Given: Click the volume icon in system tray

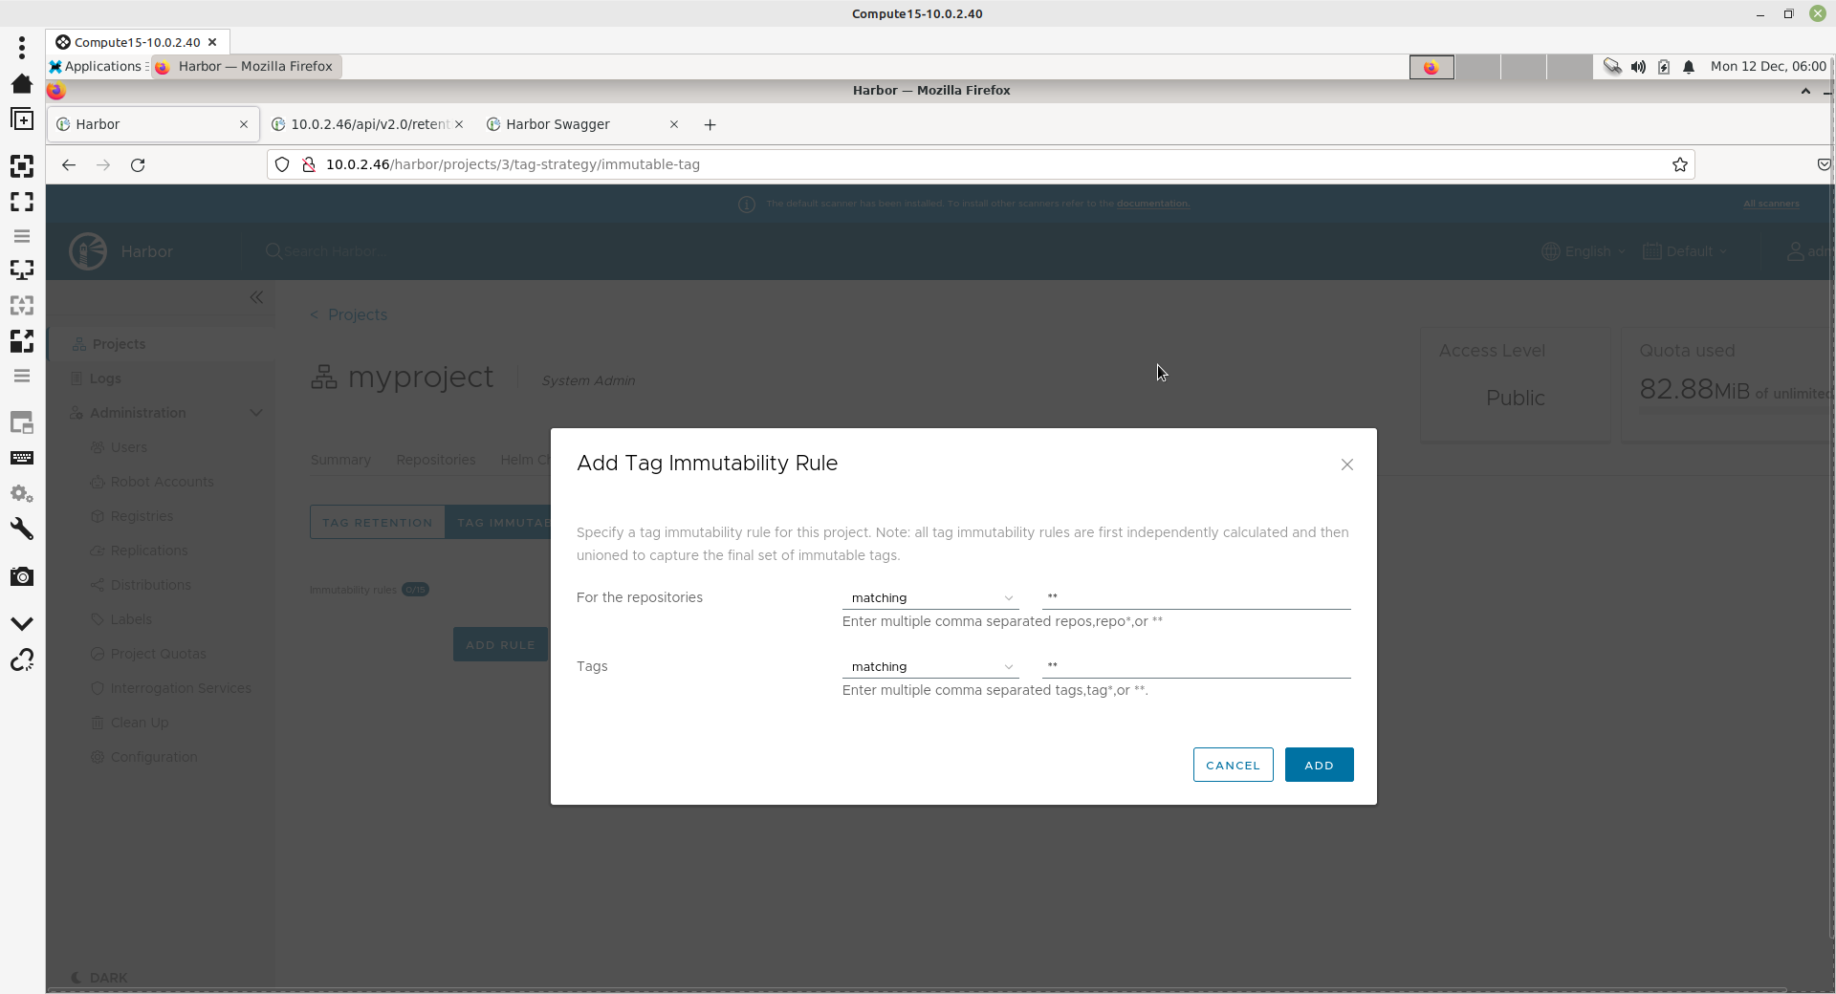Looking at the screenshot, I should tap(1638, 67).
